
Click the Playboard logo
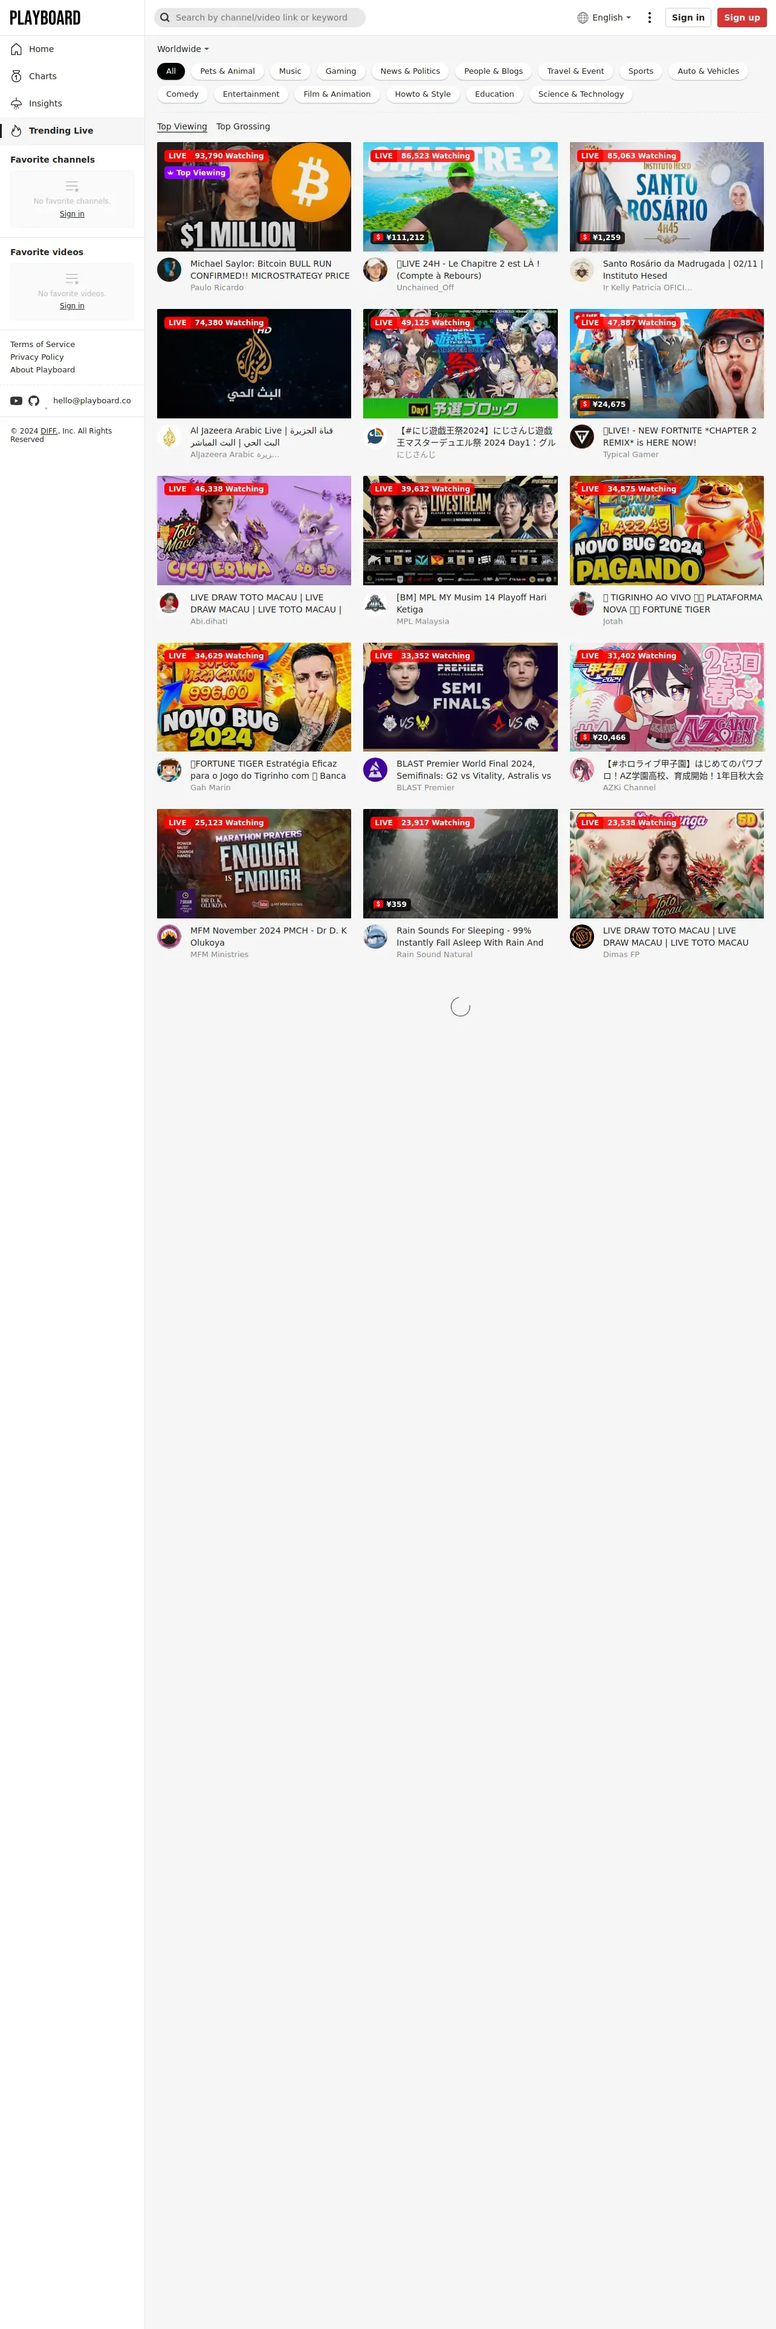(x=45, y=17)
